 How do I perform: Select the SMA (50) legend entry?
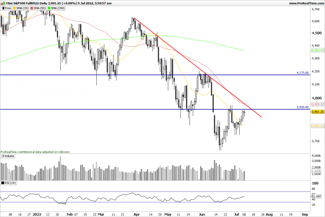point(38,8)
